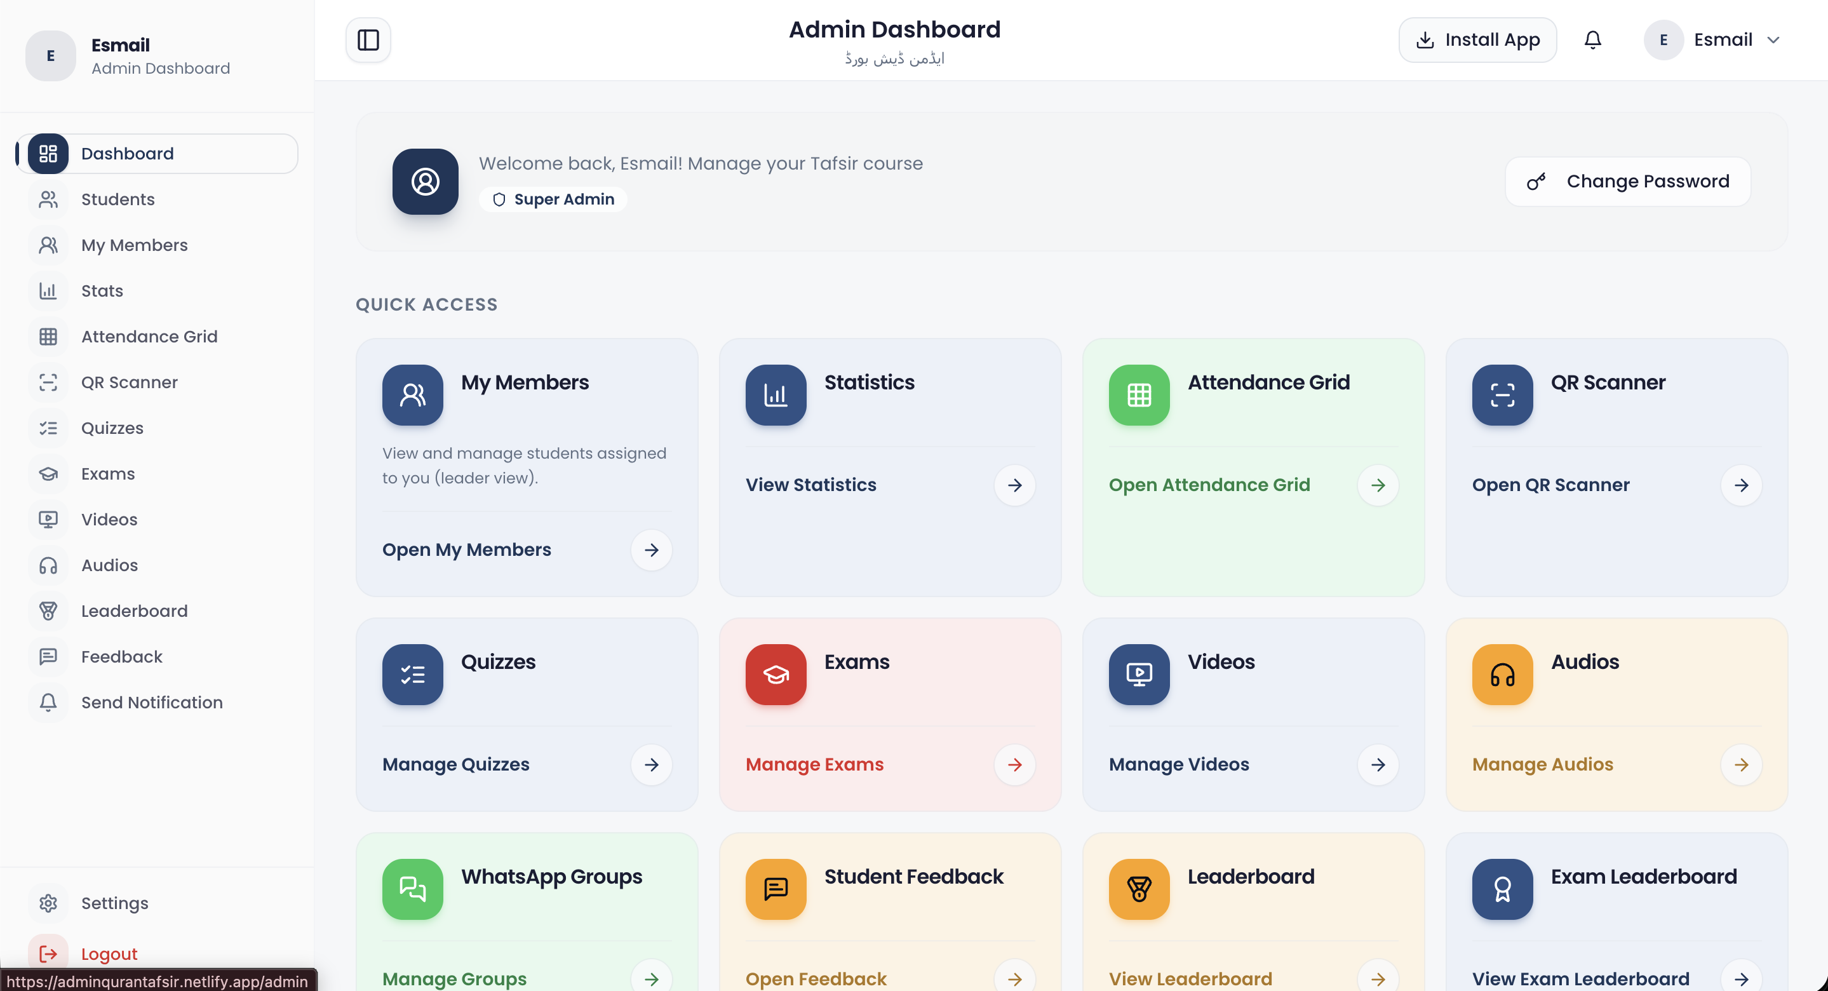
Task: Click the arrow beside Manage Videos
Action: (x=1378, y=765)
